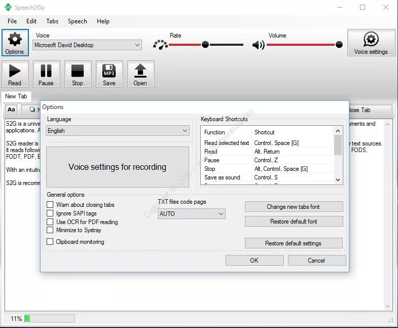Click the Aa font button in the tab toolbar
The width and height of the screenshot is (398, 328).
pos(11,110)
